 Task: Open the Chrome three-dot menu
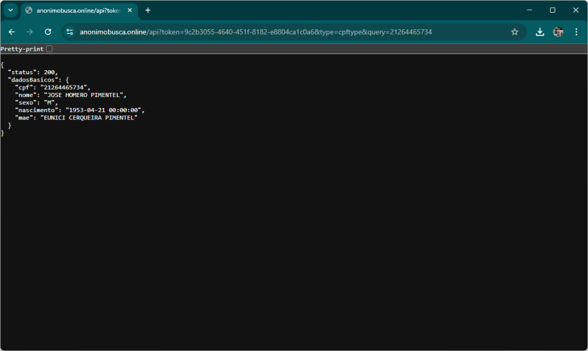tap(576, 32)
